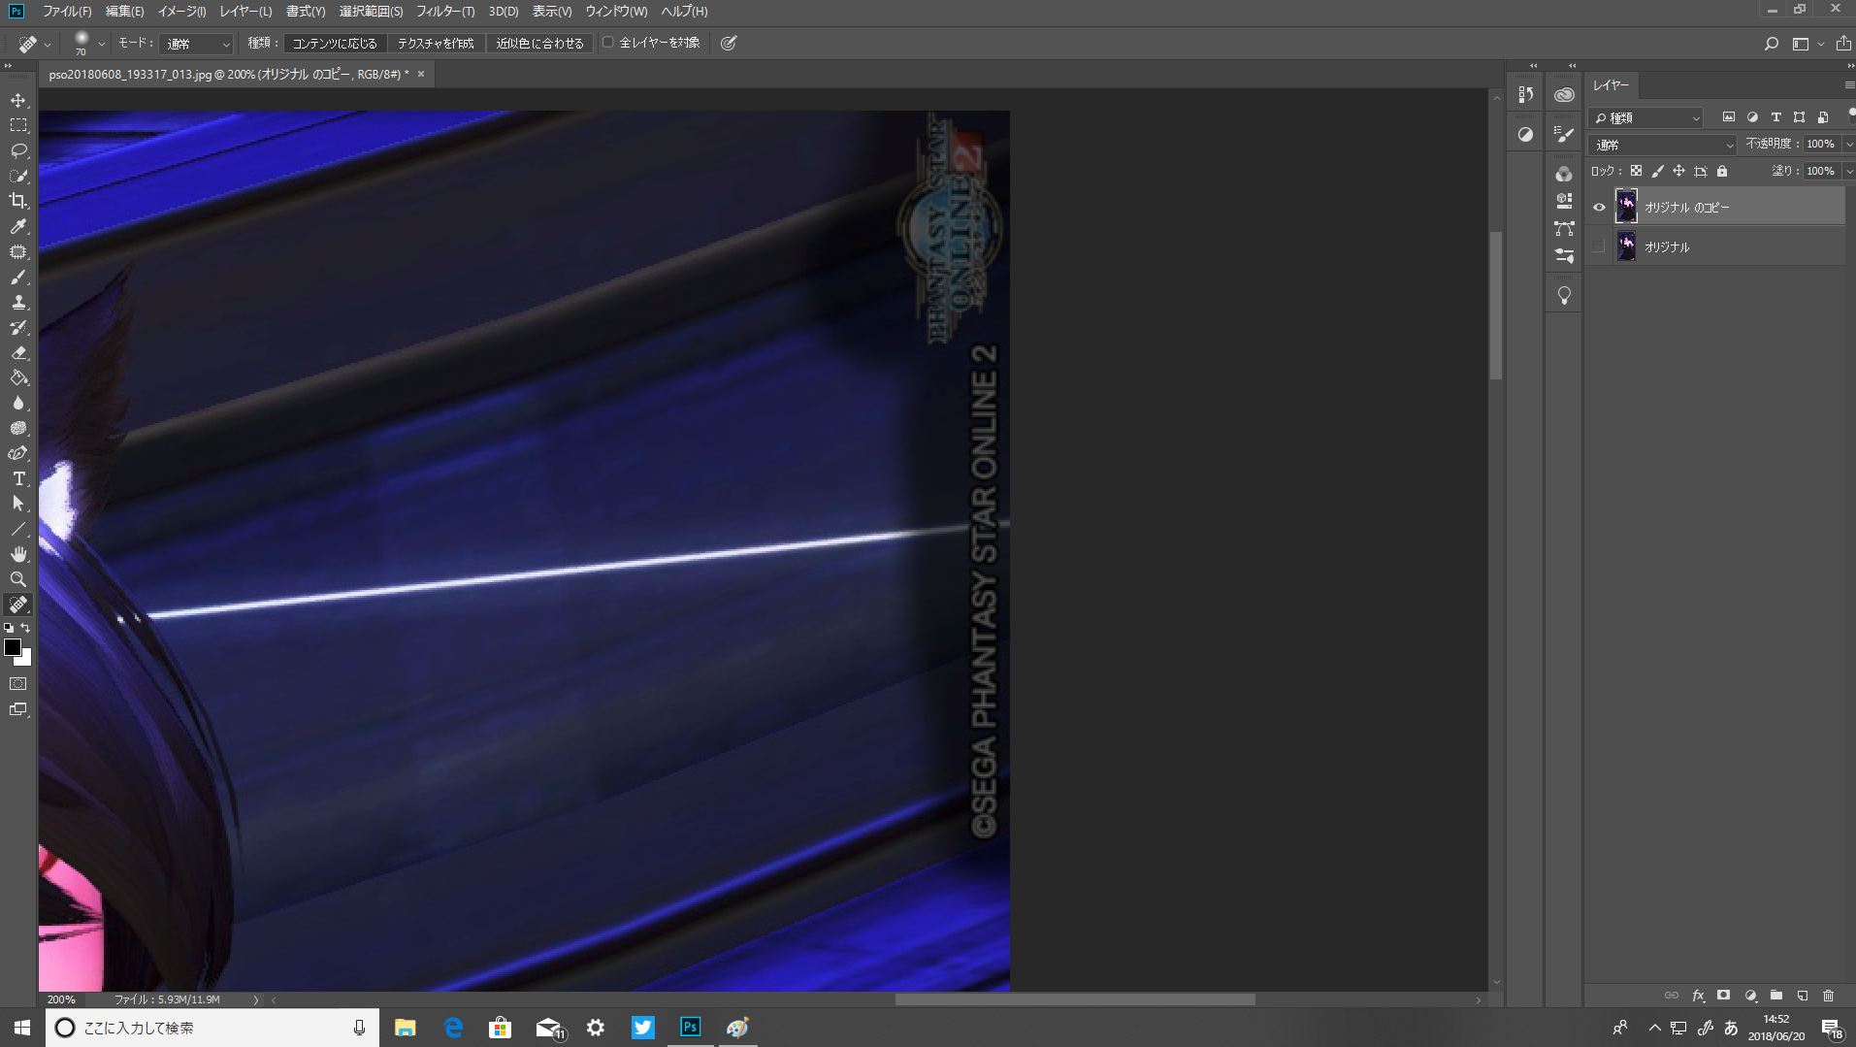Choose the 近似色に合わせる type button
Image resolution: width=1856 pixels, height=1047 pixels.
[539, 44]
